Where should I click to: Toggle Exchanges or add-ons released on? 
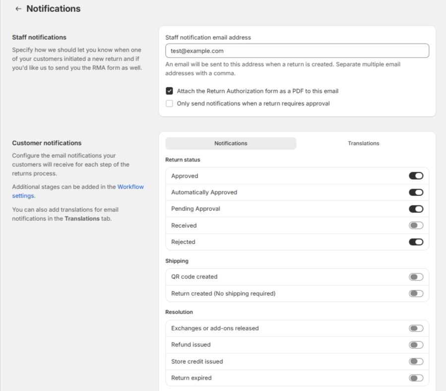click(416, 328)
